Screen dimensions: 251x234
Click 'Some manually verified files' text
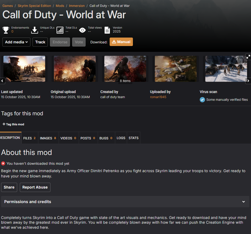pyautogui.click(x=227, y=100)
